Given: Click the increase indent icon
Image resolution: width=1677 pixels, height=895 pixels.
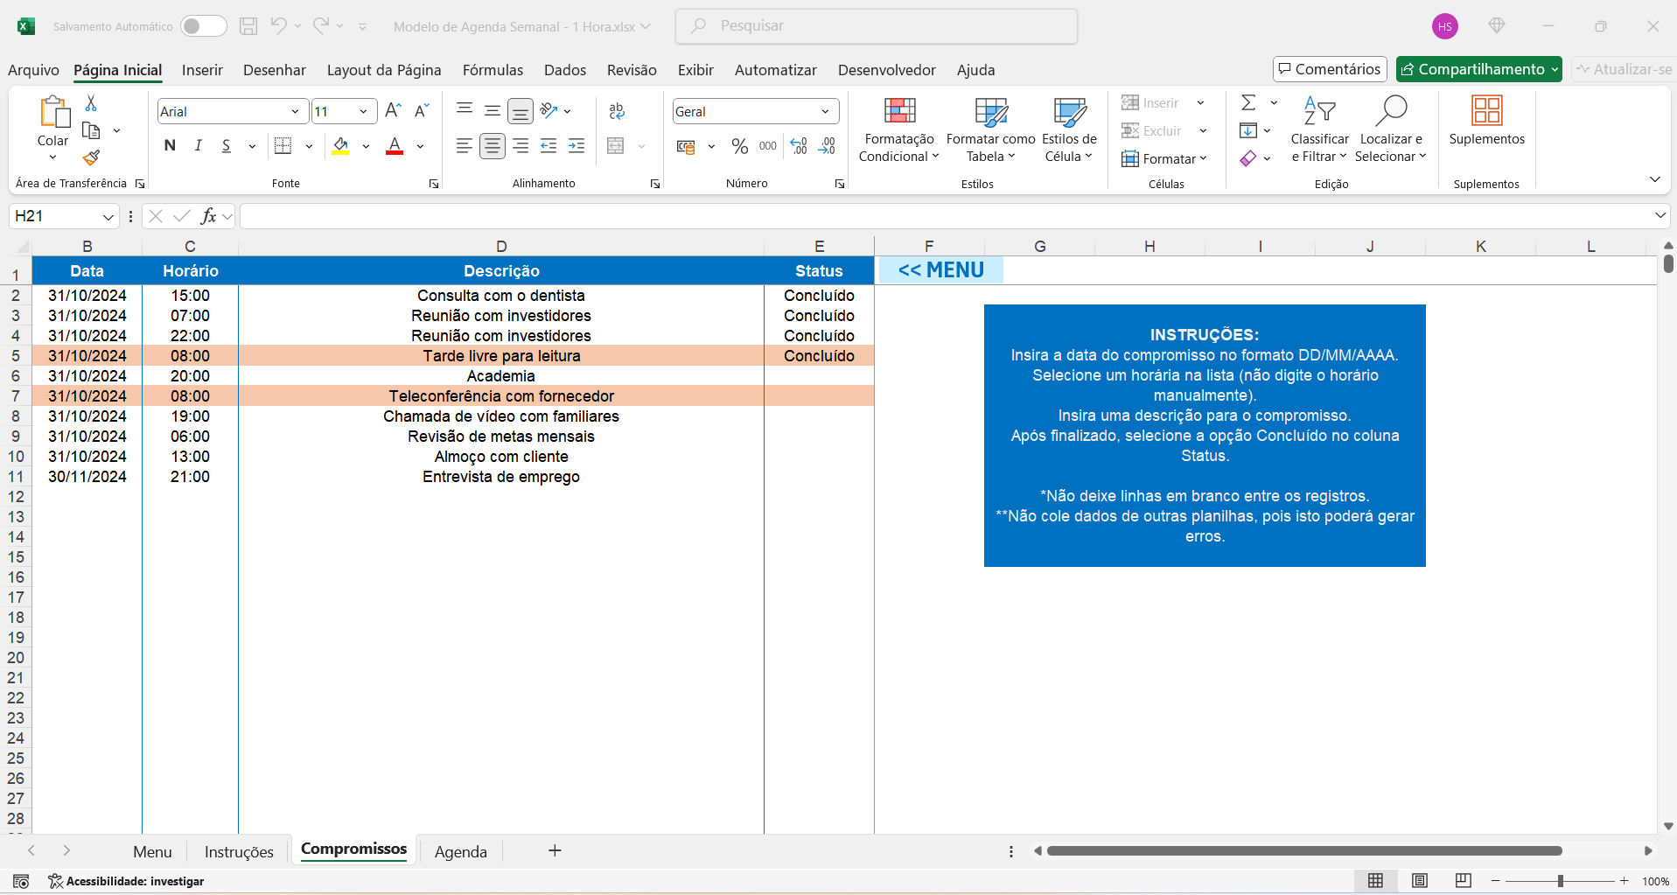Looking at the screenshot, I should point(576,146).
